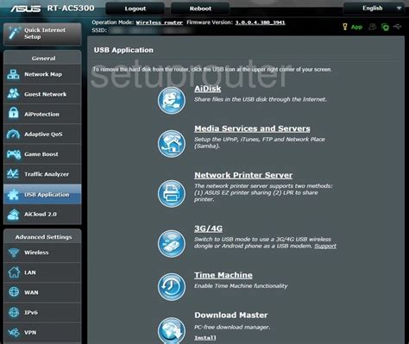Screen dimensions: 409x344
Task: Click the firmware version 3.0.0.4.380_3941 link
Action: [260, 22]
